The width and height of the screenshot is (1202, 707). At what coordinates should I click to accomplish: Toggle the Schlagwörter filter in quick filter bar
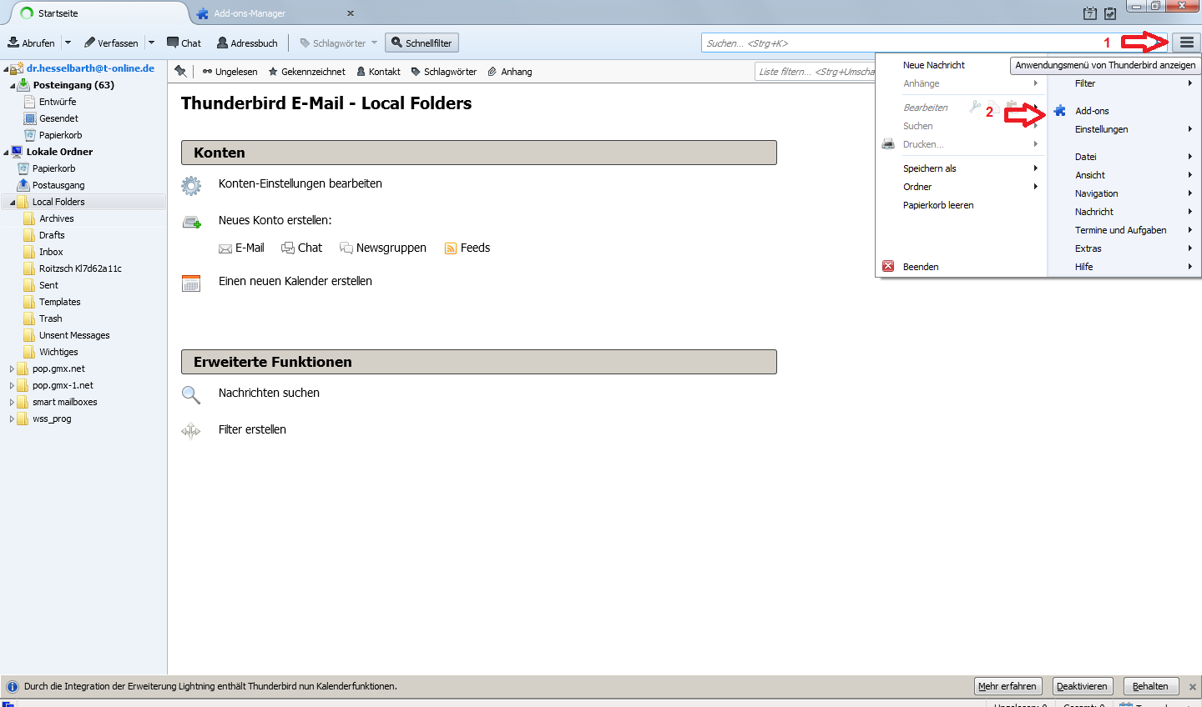click(443, 72)
